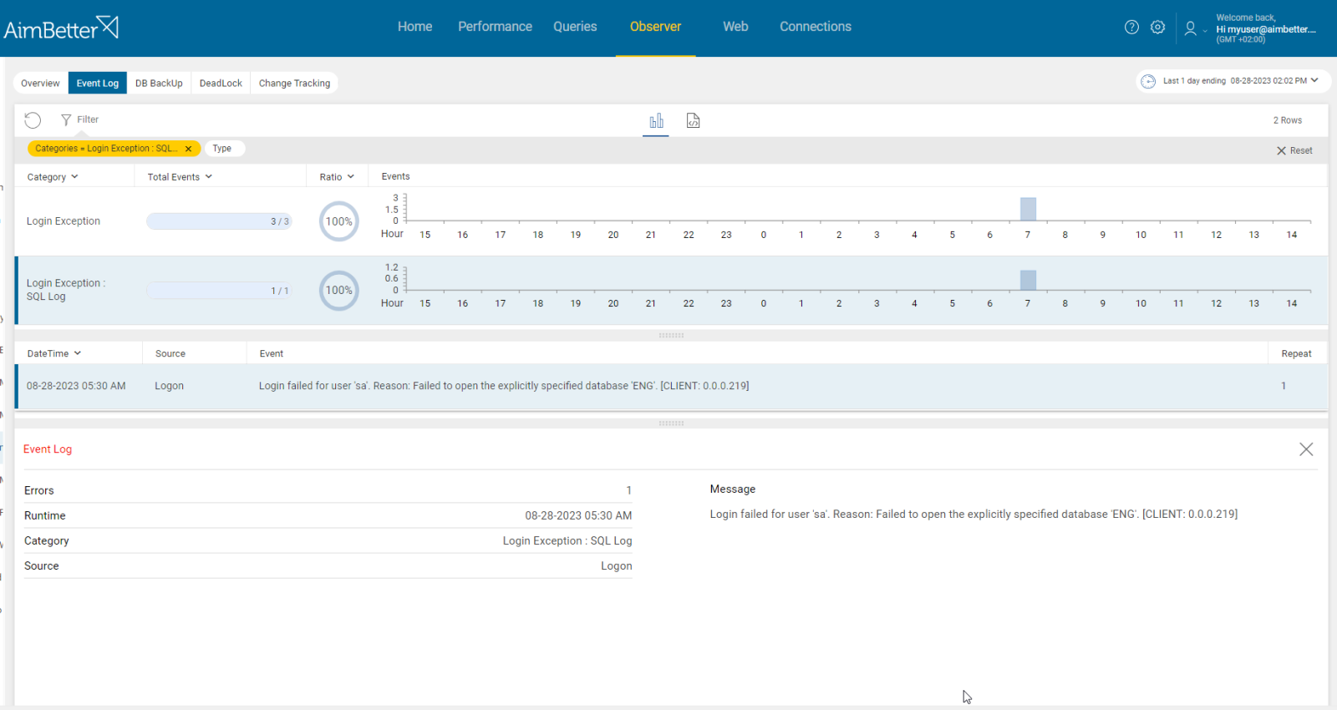Click the Logon source cell
Viewport: 1337px width, 710px height.
coord(169,386)
